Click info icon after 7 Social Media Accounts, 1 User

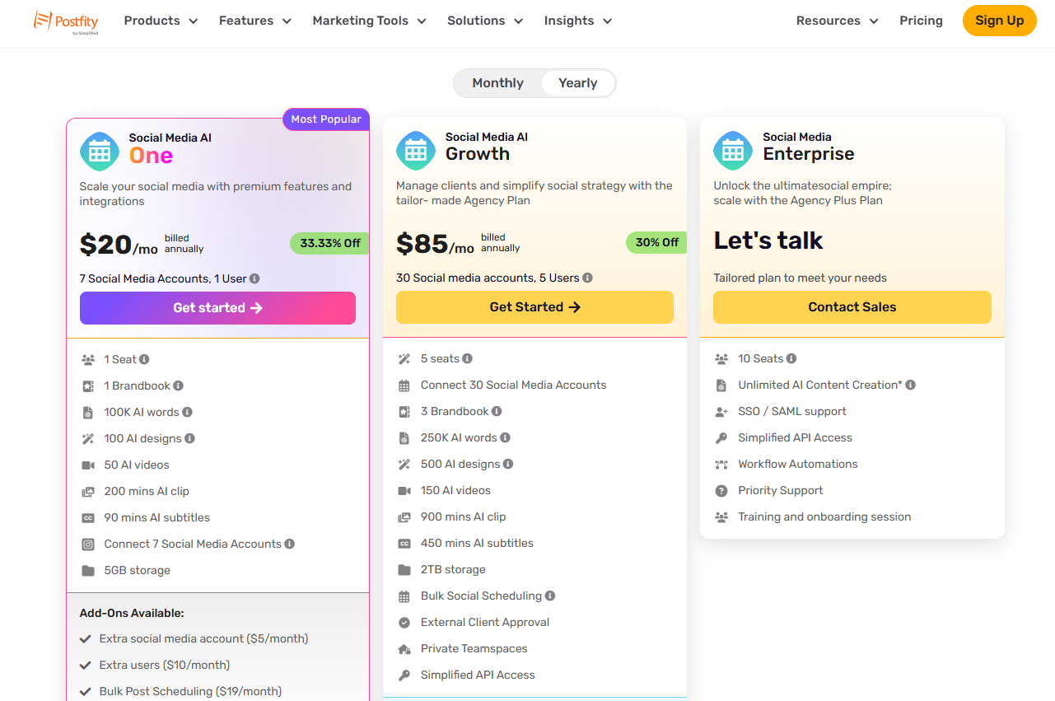pyautogui.click(x=254, y=278)
